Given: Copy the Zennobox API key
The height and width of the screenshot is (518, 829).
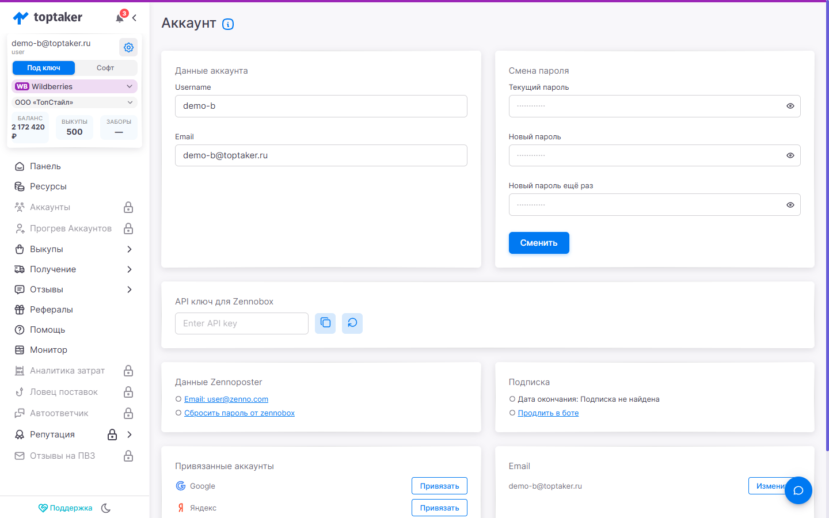Looking at the screenshot, I should pos(325,323).
